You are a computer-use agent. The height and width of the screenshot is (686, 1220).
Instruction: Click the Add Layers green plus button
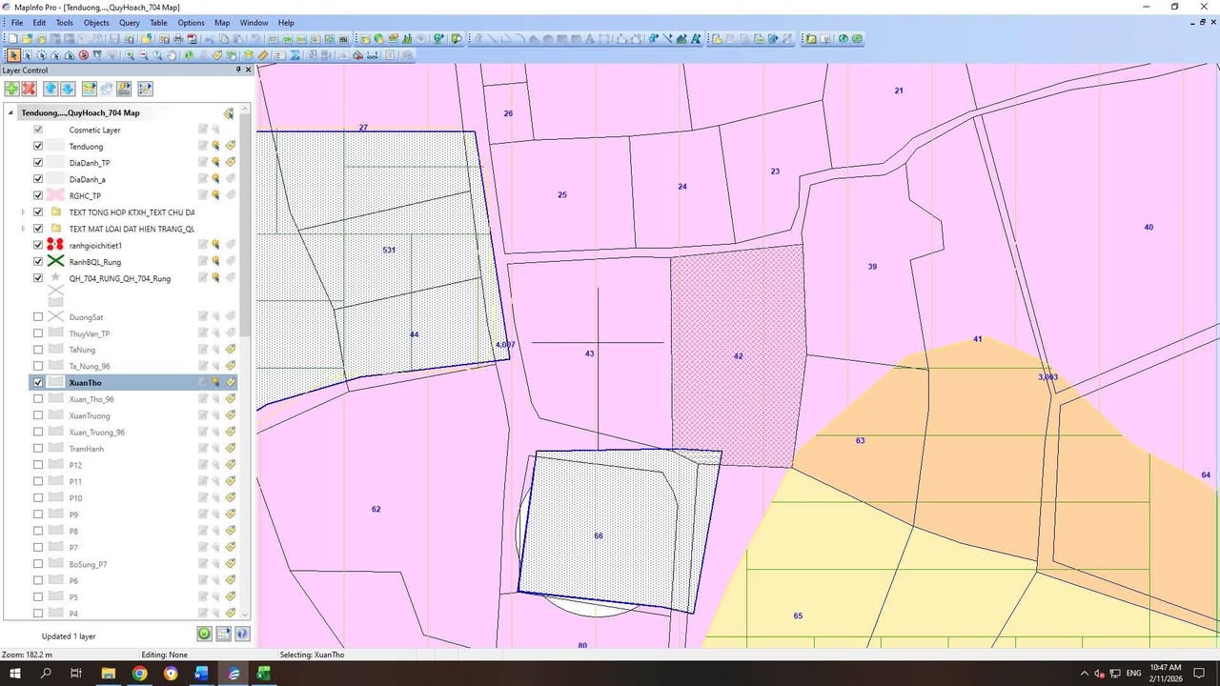(11, 88)
